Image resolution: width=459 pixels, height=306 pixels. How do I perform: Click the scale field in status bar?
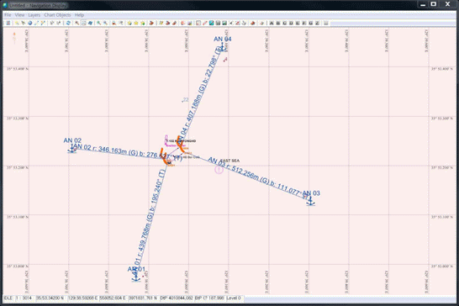point(24,298)
